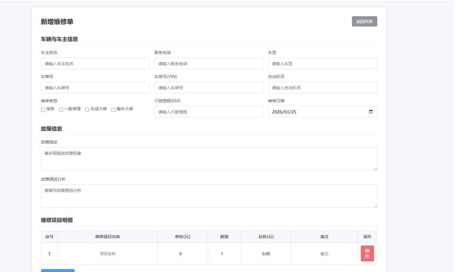455x272 pixels.
Task: Click the 车主姓名 input field
Action: pyautogui.click(x=95, y=64)
